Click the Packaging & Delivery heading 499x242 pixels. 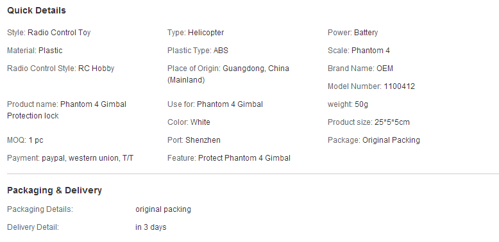[x=55, y=190]
